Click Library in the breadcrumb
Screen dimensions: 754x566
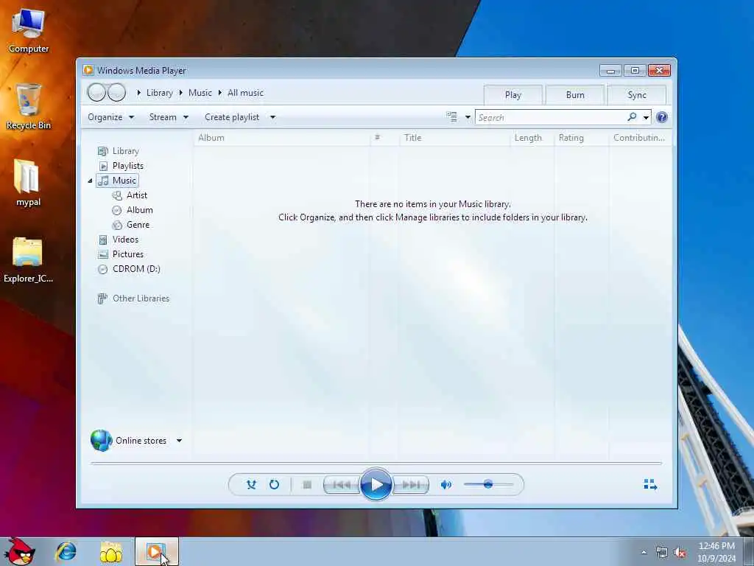pos(160,93)
